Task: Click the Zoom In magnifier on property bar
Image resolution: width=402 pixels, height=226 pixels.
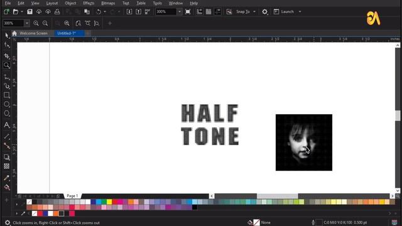Action: point(36,23)
